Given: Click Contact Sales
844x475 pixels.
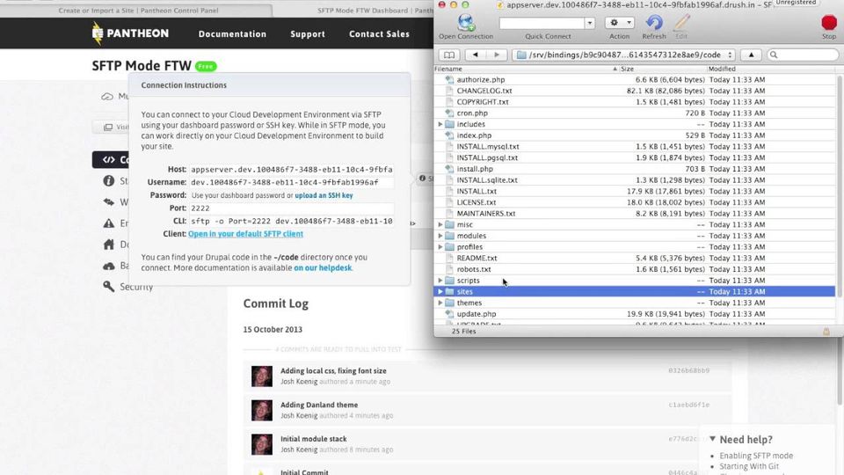Looking at the screenshot, I should point(379,34).
